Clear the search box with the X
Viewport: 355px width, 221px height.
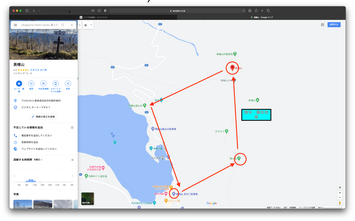72,25
